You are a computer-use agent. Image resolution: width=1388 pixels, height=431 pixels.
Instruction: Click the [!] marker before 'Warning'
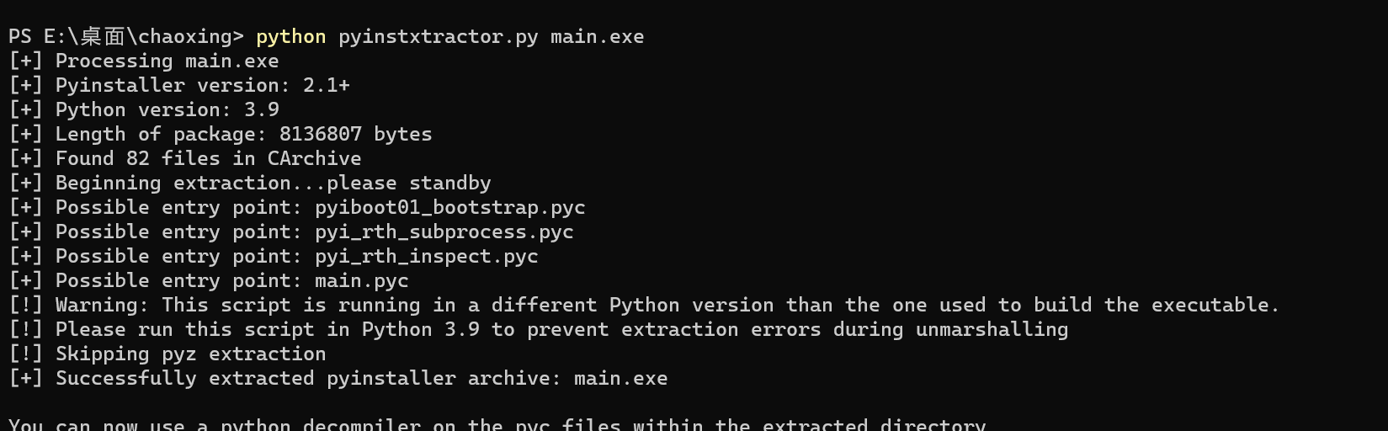click(25, 306)
